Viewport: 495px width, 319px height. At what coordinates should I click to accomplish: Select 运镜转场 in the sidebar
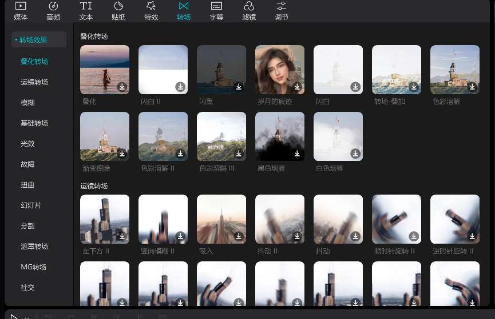point(34,82)
